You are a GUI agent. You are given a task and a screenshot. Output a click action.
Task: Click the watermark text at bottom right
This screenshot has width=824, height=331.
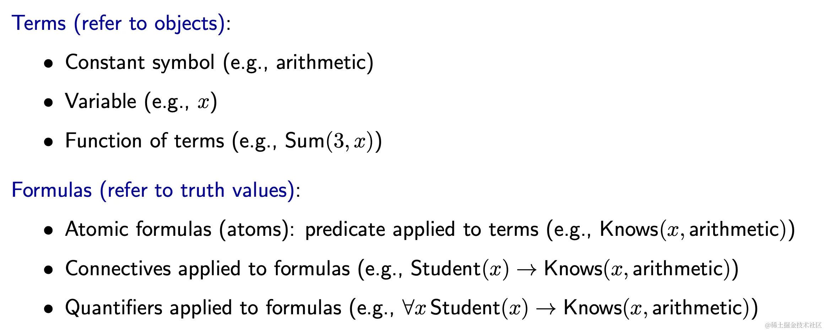point(793,325)
